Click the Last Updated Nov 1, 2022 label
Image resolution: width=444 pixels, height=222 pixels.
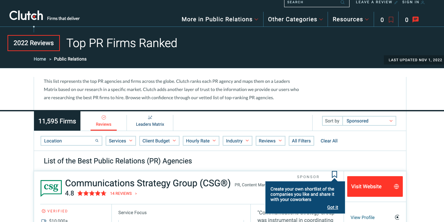pos(415,60)
